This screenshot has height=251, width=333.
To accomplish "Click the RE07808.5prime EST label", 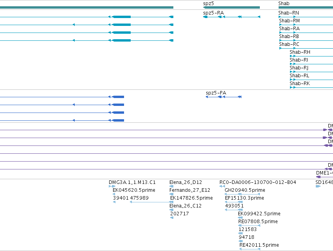I will point(258,222).
